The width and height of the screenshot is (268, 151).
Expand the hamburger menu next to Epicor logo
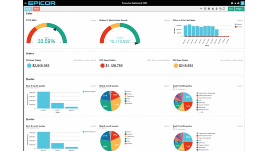pyautogui.click(x=25, y=3)
